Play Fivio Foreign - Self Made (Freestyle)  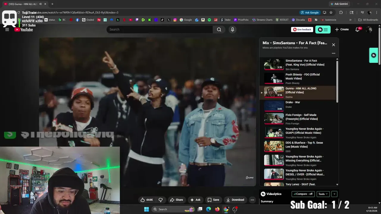coord(298,119)
